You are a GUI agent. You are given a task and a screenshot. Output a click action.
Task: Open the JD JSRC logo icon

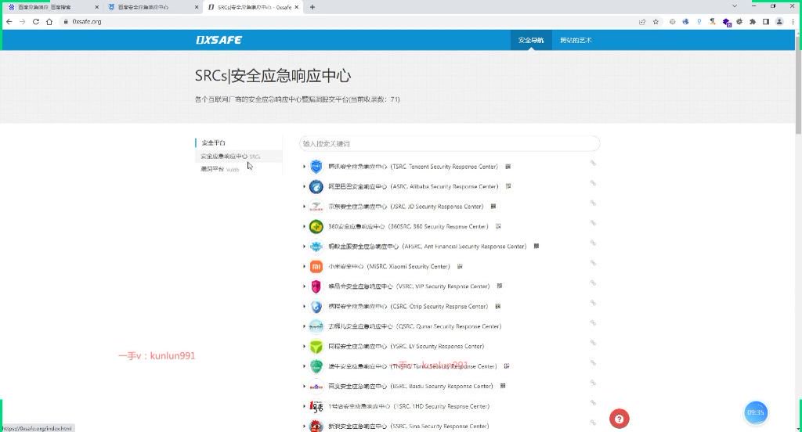point(316,207)
